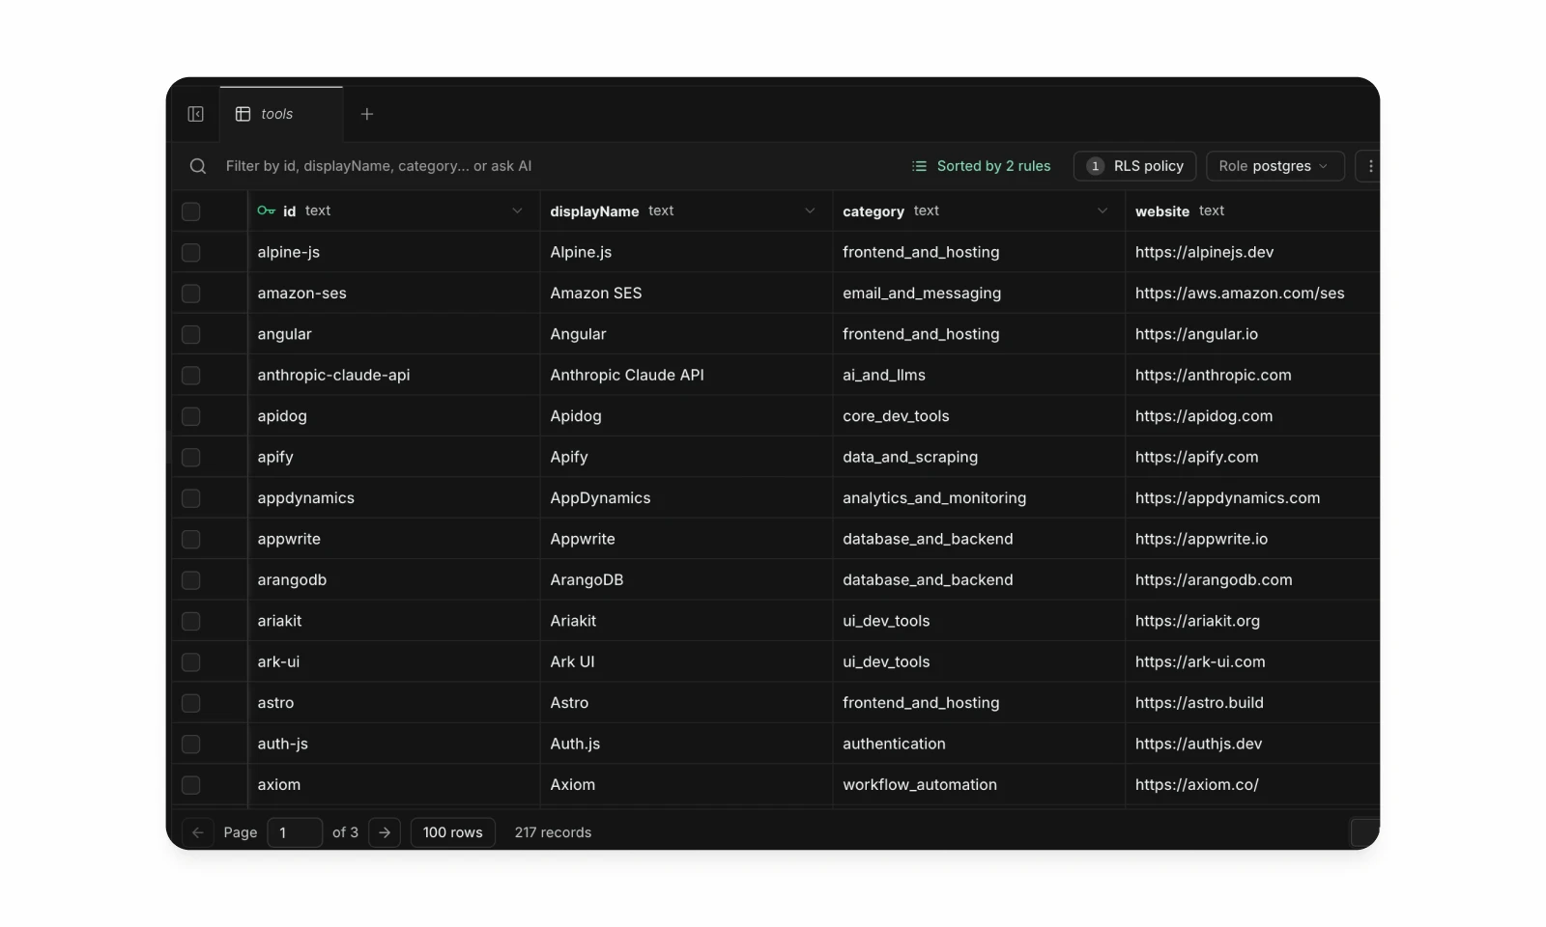This screenshot has height=927, width=1546.
Task: Check the amazon-ses row checkbox
Action: click(x=191, y=294)
